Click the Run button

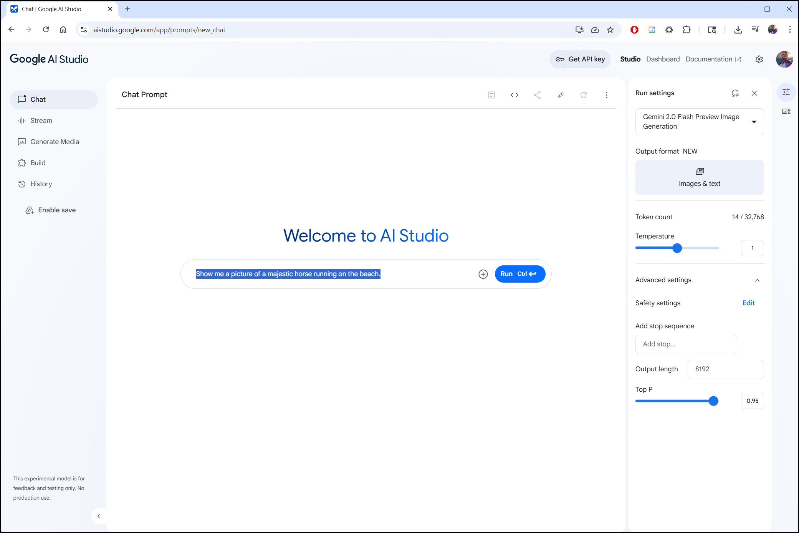click(519, 274)
